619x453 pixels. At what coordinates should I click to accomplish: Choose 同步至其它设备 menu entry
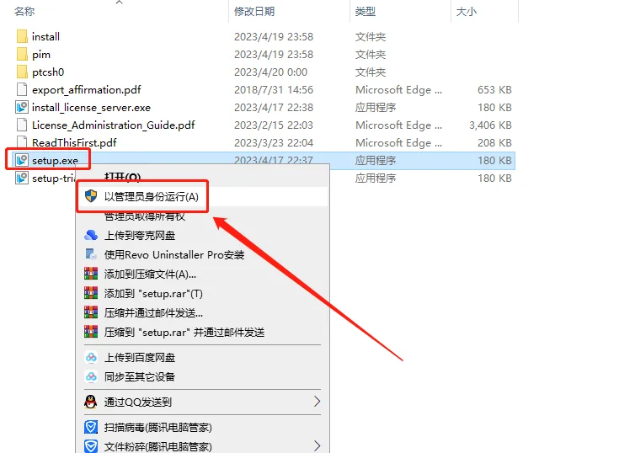coord(140,377)
